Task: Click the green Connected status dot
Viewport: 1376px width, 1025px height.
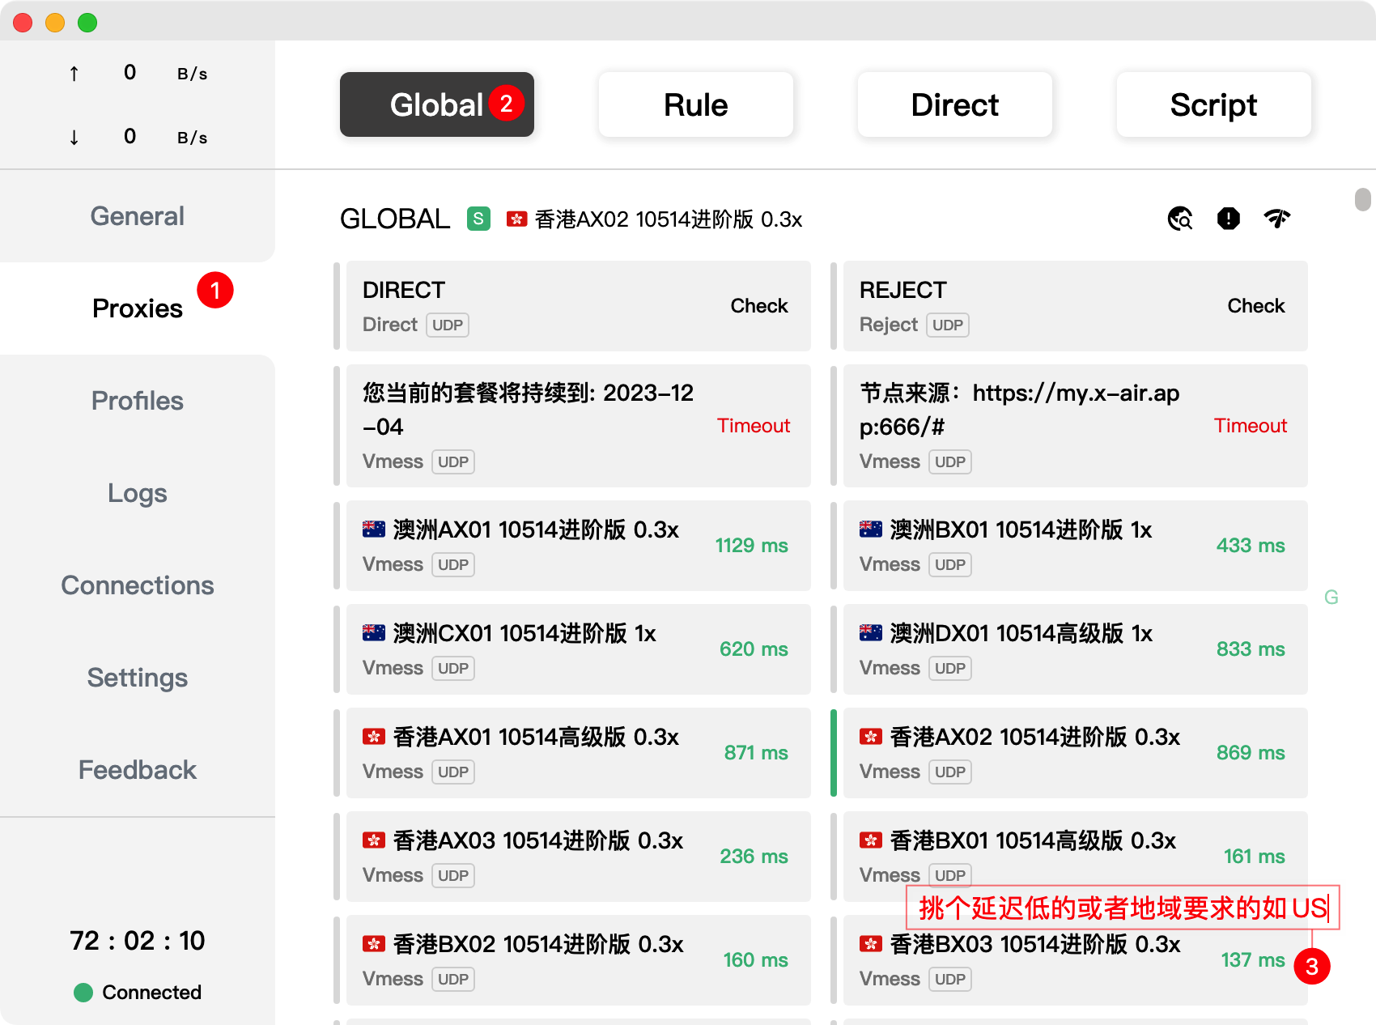Action: (83, 993)
